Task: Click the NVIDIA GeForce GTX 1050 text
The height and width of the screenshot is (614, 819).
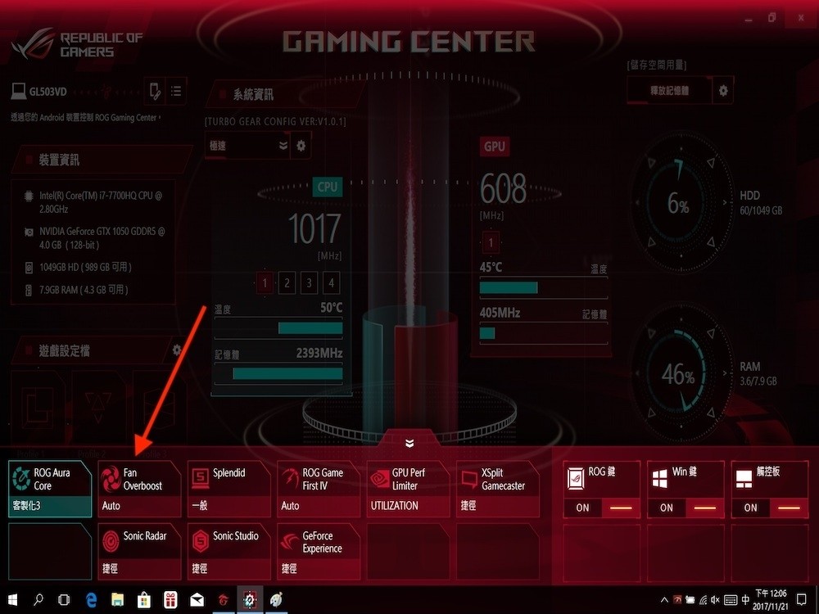Action: pos(102,238)
